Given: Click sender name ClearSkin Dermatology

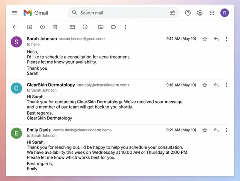Looking at the screenshot, I should click(51, 85).
